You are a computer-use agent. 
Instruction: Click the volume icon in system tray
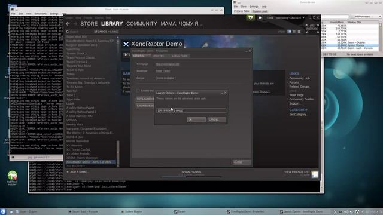click(x=346, y=212)
